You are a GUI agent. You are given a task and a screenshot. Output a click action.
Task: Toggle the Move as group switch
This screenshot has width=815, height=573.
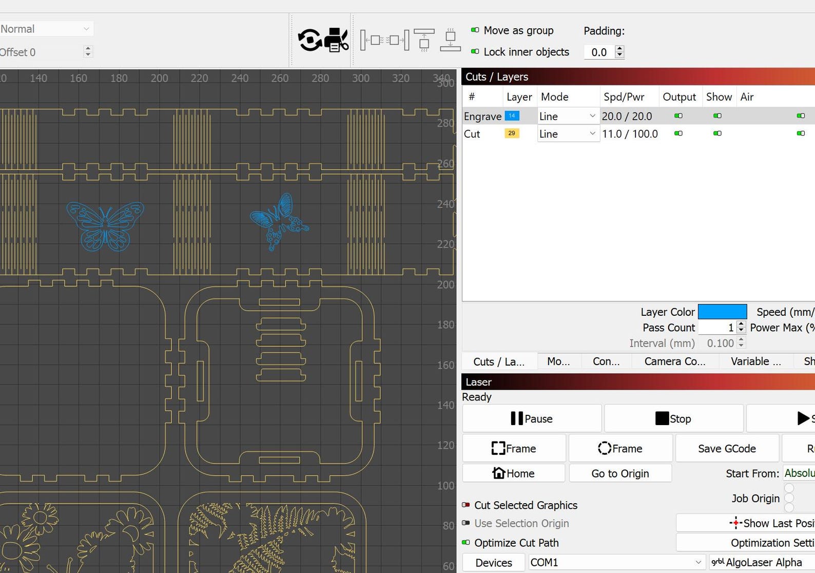coord(475,30)
